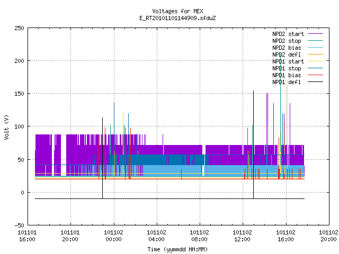Click the red NPD1 bias legend line sample
The height and width of the screenshot is (254, 339).
click(x=316, y=75)
